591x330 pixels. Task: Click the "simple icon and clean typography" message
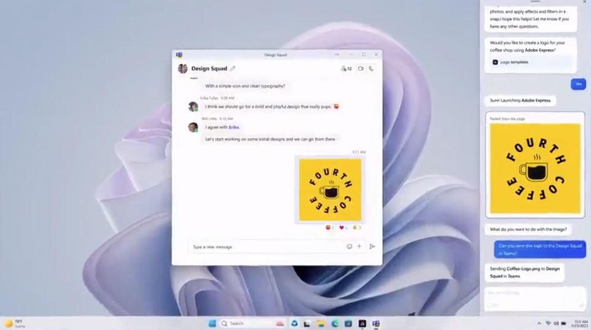click(245, 86)
